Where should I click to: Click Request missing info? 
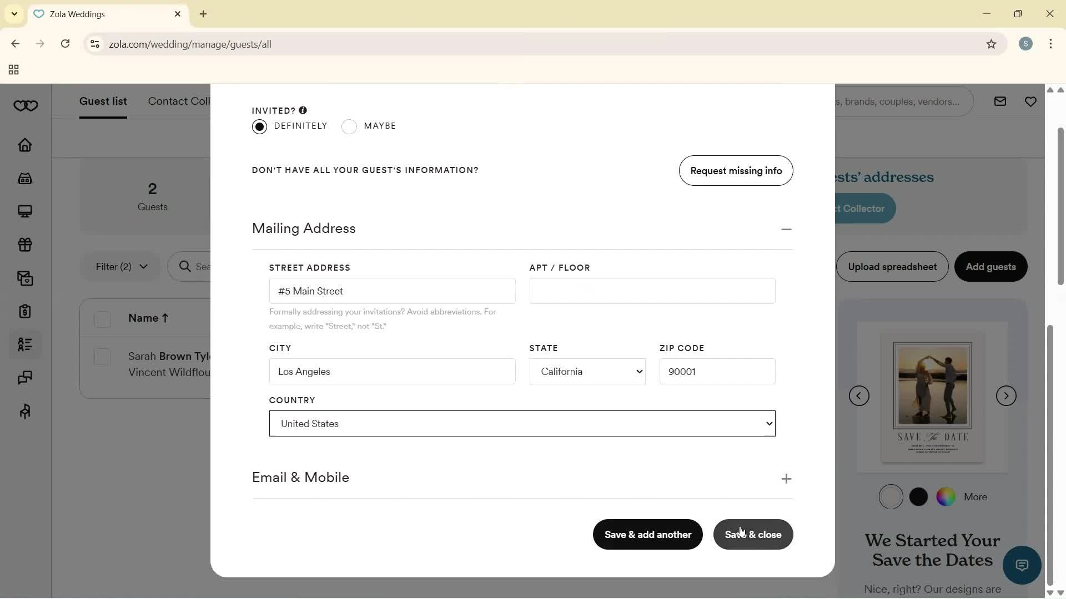pos(736,171)
